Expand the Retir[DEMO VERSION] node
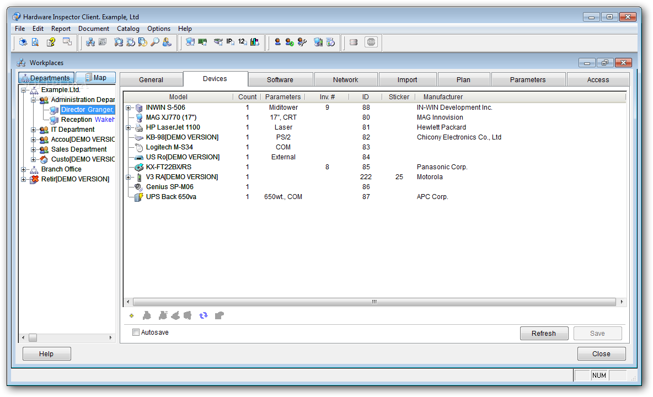The height and width of the screenshot is (397, 653). [x=24, y=179]
